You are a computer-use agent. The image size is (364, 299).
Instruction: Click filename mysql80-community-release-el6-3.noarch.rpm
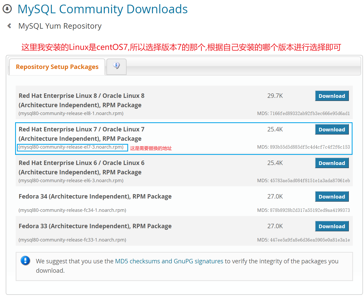pos(71,181)
